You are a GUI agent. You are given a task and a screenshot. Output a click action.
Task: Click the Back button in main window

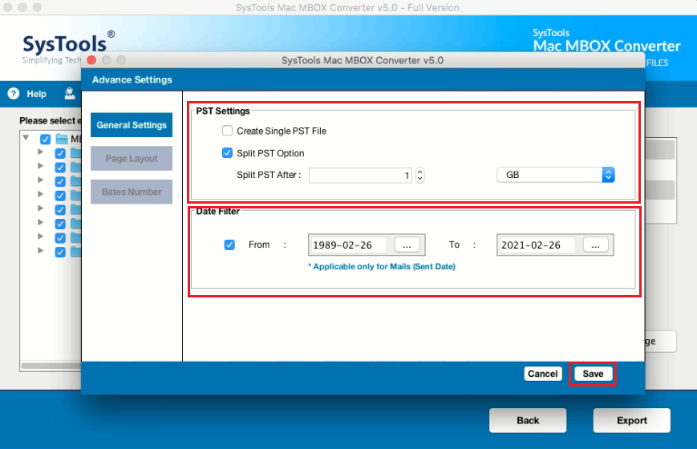click(x=528, y=421)
